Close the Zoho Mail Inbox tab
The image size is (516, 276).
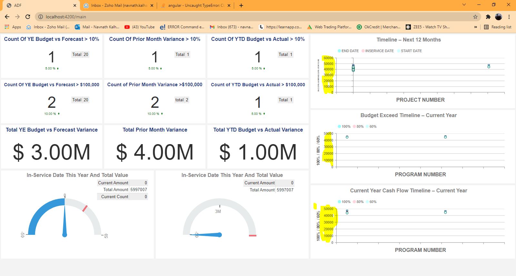click(x=152, y=5)
